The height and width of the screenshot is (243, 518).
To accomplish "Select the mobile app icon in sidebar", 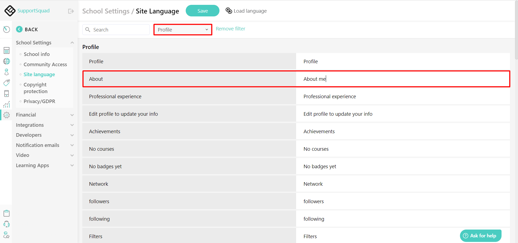I will (6, 93).
